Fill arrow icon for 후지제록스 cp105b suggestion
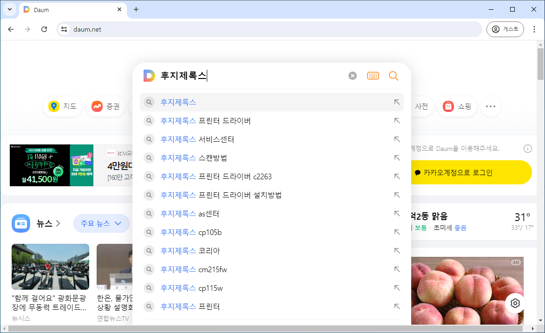 coord(397,232)
